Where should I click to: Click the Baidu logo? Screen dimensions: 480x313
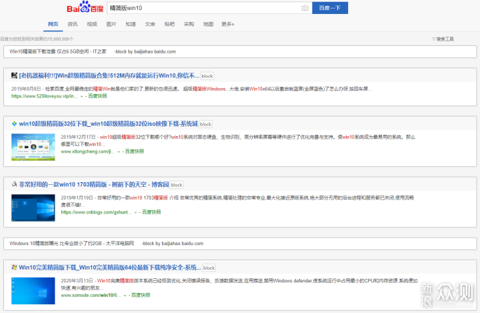click(x=85, y=7)
